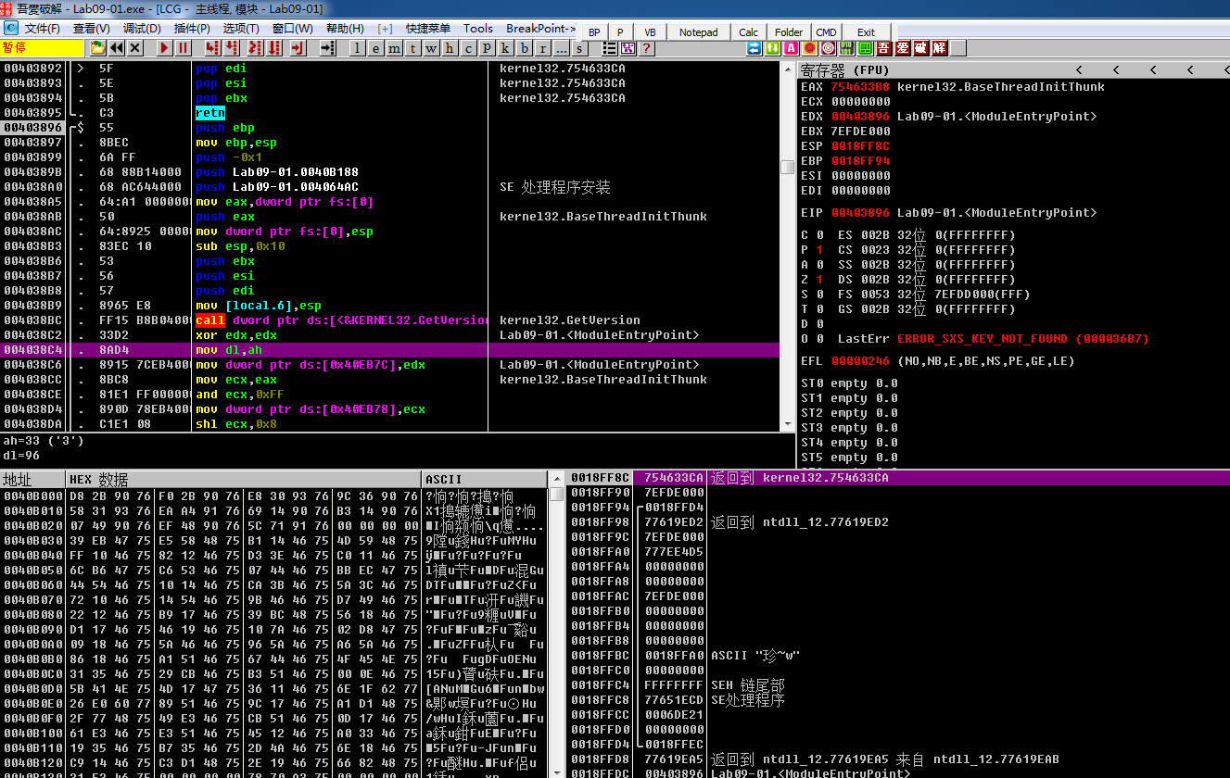Close the debugged program with the X icon
The image size is (1230, 778).
click(134, 47)
